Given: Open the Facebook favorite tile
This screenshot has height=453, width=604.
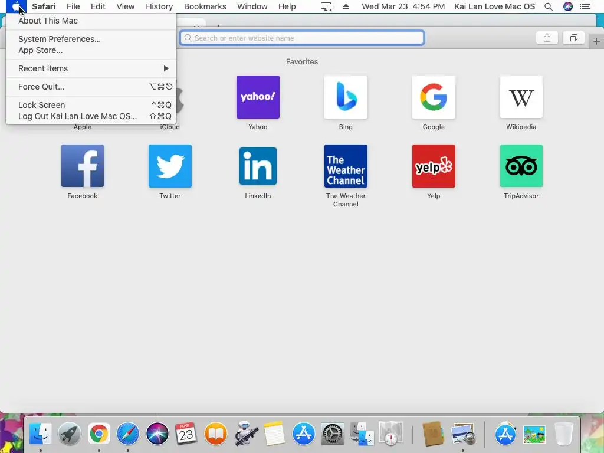Looking at the screenshot, I should tap(83, 166).
